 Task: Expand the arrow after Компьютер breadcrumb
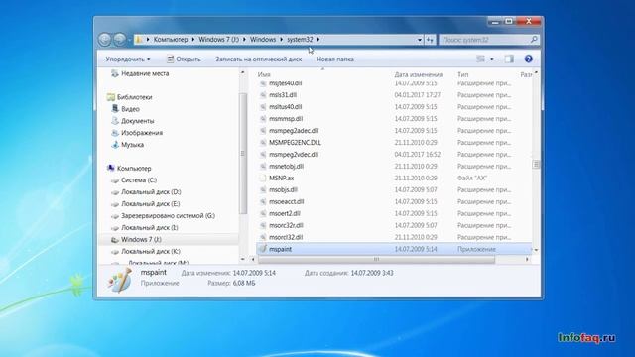click(193, 40)
